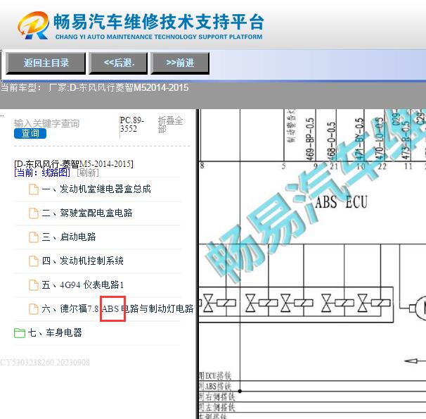This screenshot has height=419, width=426.
Task: Click the document icon beside 启动电路
Action: click(34, 237)
